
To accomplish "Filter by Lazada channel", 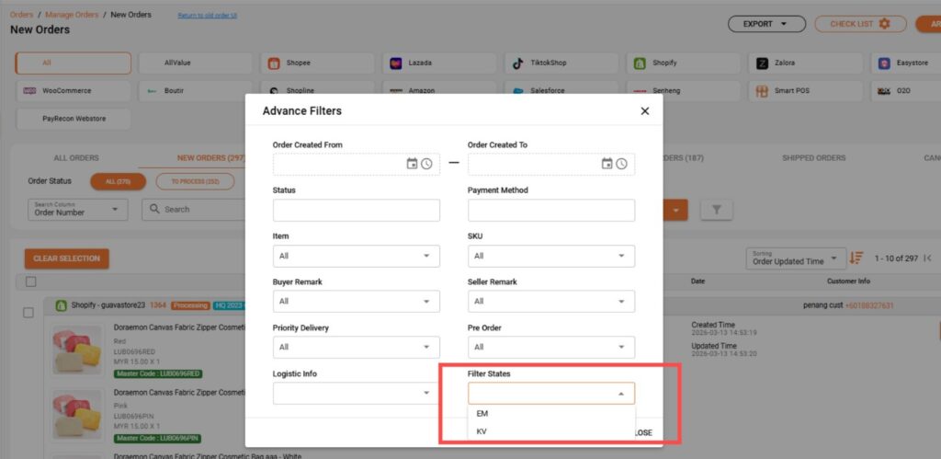I will click(440, 63).
